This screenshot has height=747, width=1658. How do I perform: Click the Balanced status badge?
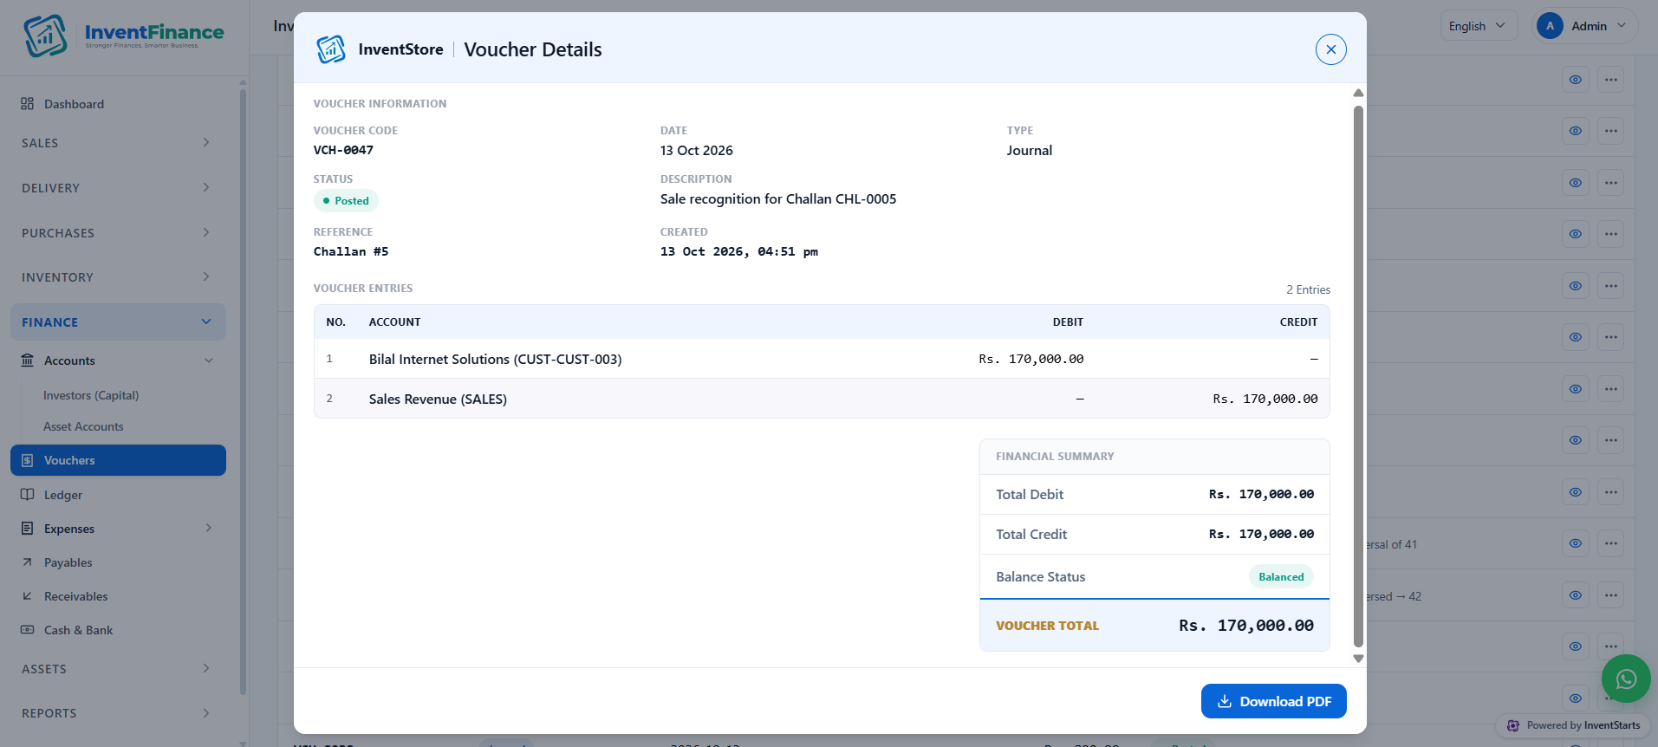[x=1281, y=577]
